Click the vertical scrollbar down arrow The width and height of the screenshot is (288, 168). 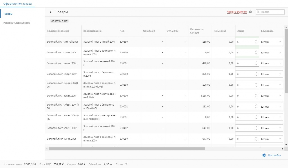tap(286, 145)
